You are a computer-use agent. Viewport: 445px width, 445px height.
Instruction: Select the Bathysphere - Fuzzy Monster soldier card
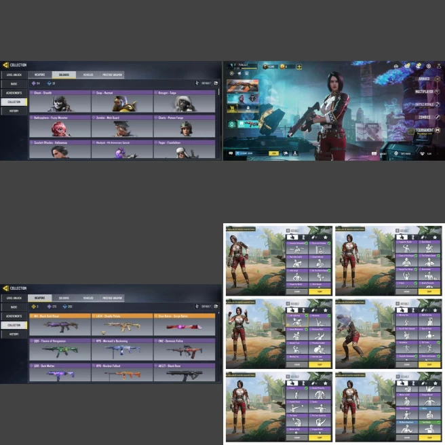pyautogui.click(x=60, y=126)
